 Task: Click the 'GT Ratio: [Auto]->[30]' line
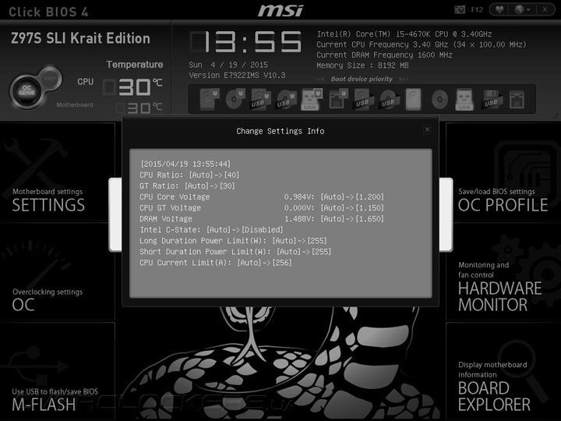click(x=187, y=186)
